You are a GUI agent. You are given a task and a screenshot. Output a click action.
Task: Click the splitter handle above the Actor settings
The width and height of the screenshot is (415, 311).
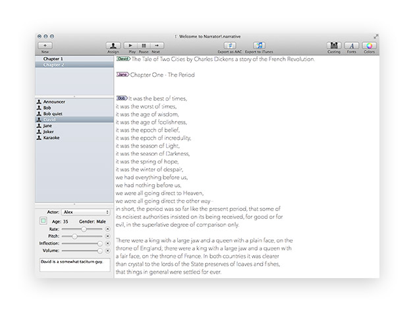tap(74, 204)
